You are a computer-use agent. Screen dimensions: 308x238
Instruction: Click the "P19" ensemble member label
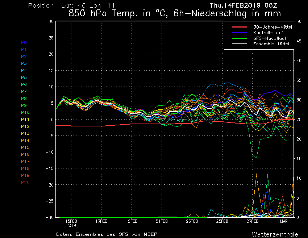25,175
